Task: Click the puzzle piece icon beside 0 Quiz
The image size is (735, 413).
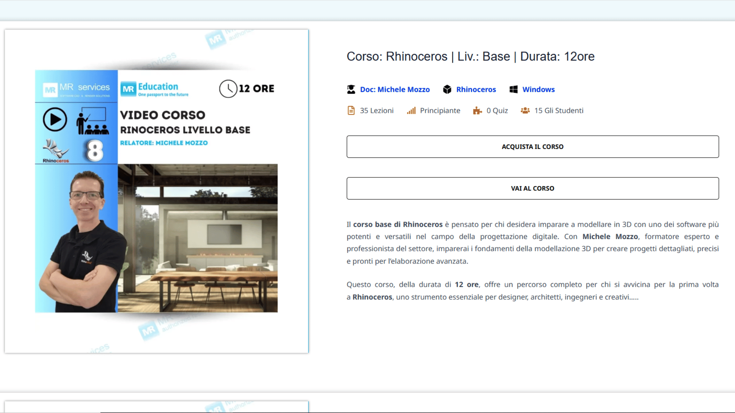Action: tap(477, 111)
